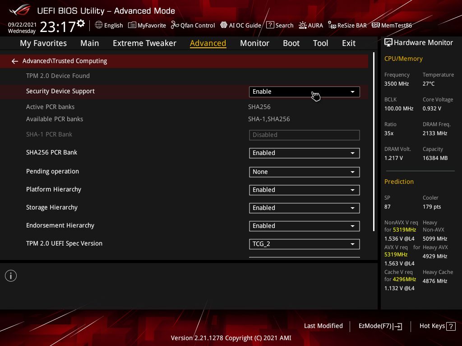This screenshot has width=462, height=346.
Task: Click the Last Modified button
Action: [323, 326]
